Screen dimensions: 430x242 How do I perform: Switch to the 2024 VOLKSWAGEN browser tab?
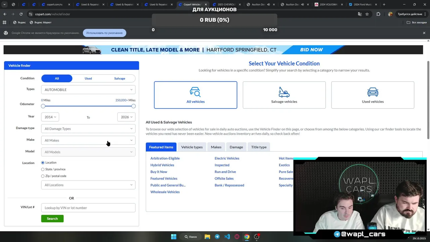coord(329,4)
